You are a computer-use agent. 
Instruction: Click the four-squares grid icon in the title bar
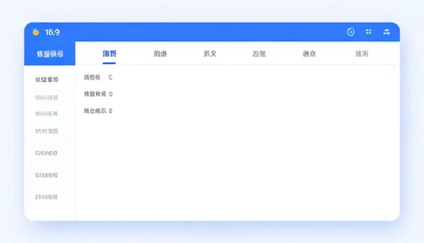click(368, 32)
